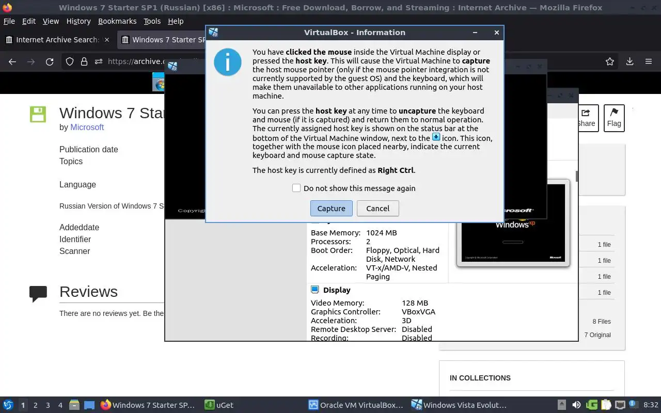Viewport: 661px width, 413px height.
Task: Click the volume speaker tray icon
Action: 577,405
